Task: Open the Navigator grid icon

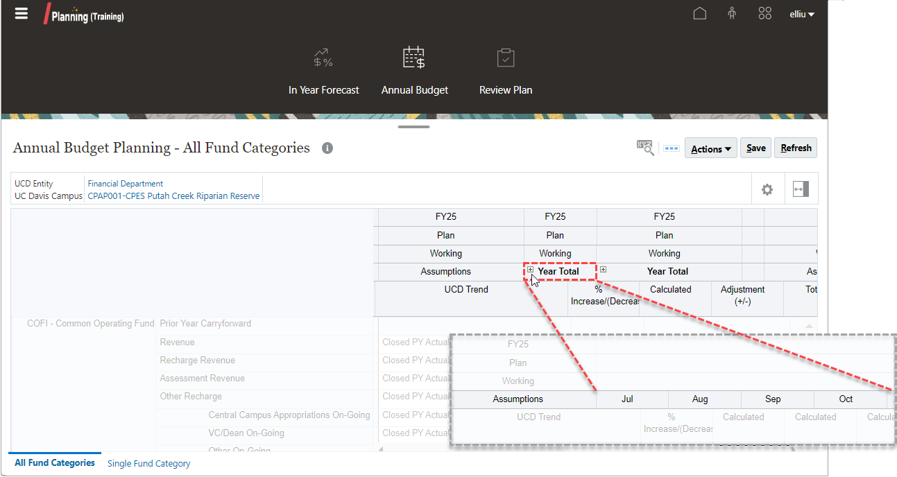Action: click(764, 13)
